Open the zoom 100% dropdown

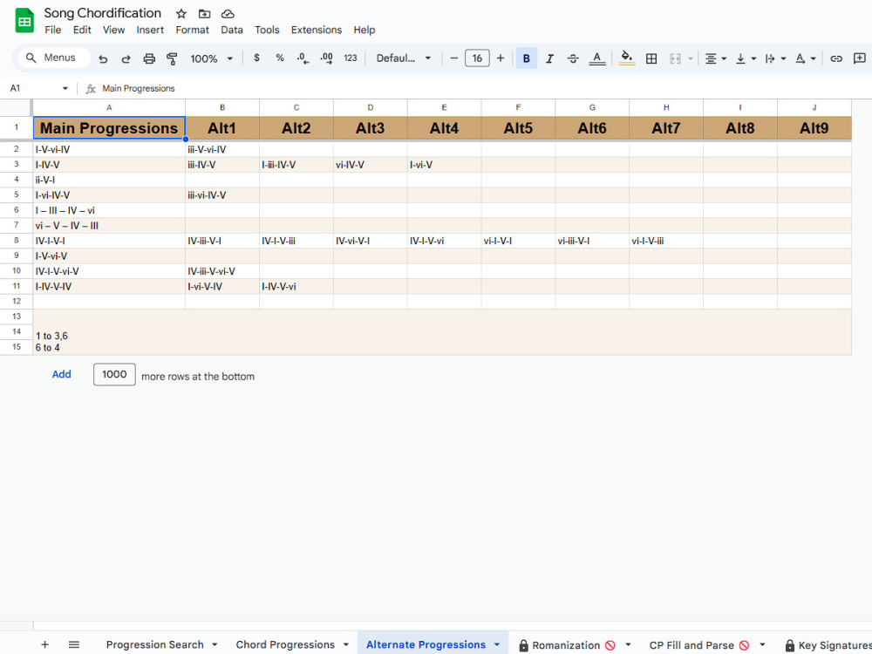pyautogui.click(x=211, y=58)
